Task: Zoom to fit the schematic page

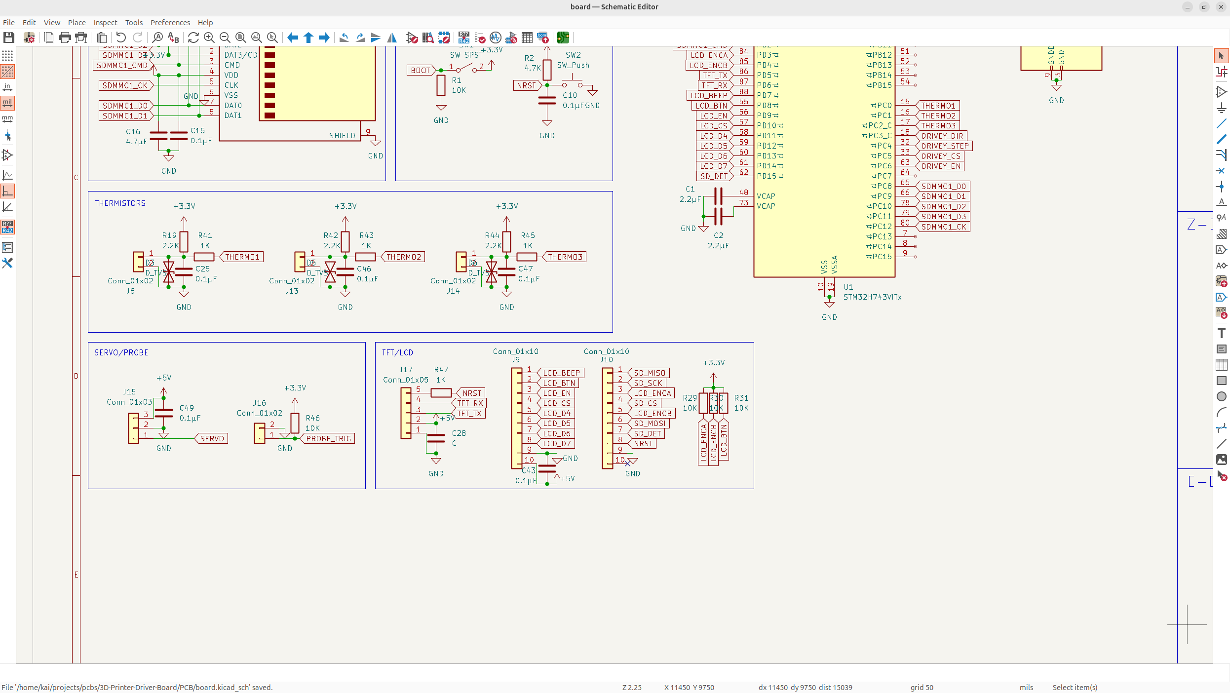Action: (x=241, y=38)
